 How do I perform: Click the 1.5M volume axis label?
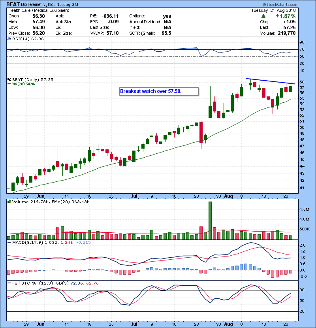[x=305, y=209]
